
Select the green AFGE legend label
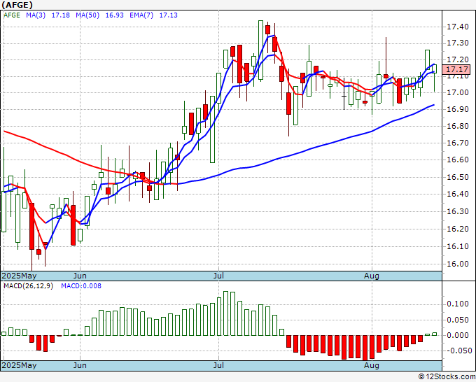[x=12, y=15]
